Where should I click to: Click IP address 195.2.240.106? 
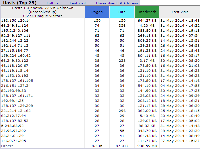click(x=15, y=30)
